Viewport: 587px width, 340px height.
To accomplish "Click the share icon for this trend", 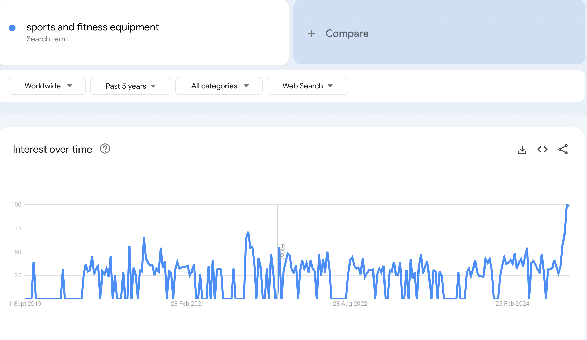I will pos(563,149).
